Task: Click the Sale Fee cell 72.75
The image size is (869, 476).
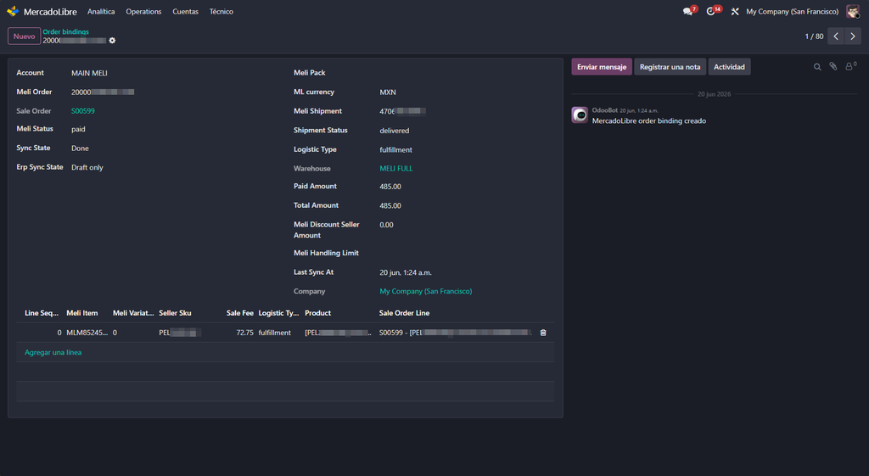Action: (x=244, y=333)
